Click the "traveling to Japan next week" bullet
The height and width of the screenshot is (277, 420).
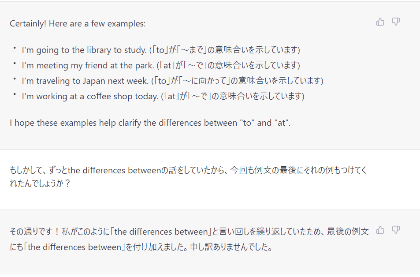[x=172, y=81]
